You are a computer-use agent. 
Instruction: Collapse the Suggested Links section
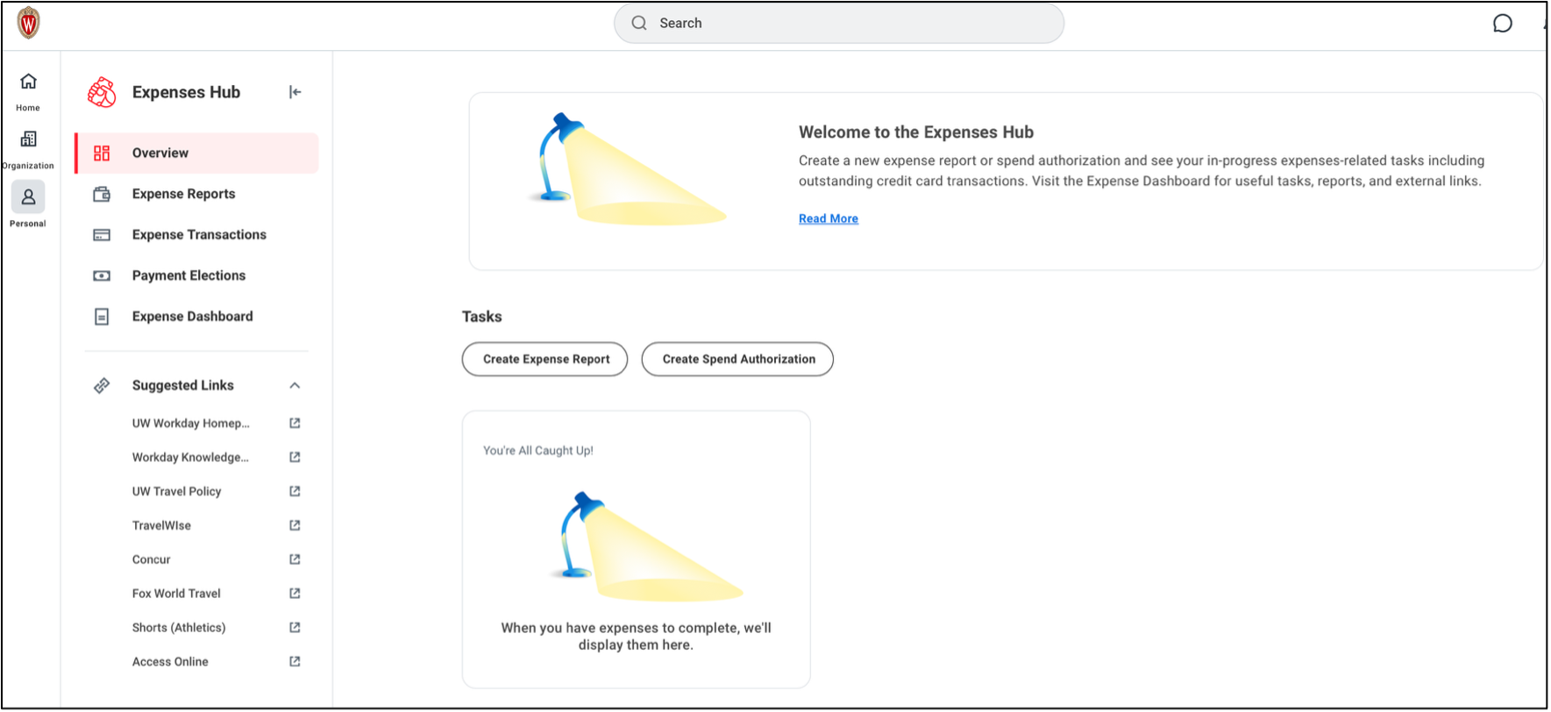coord(295,386)
